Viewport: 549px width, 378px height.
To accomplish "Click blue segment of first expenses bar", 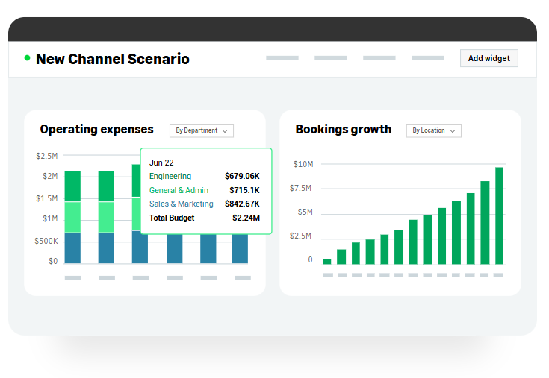I will click(72, 248).
